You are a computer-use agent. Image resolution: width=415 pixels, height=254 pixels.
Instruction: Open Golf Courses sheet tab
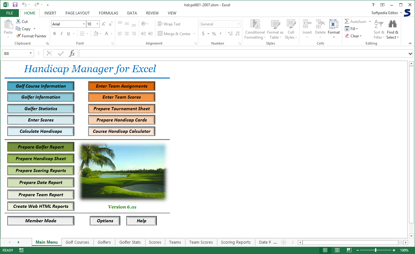click(77, 242)
